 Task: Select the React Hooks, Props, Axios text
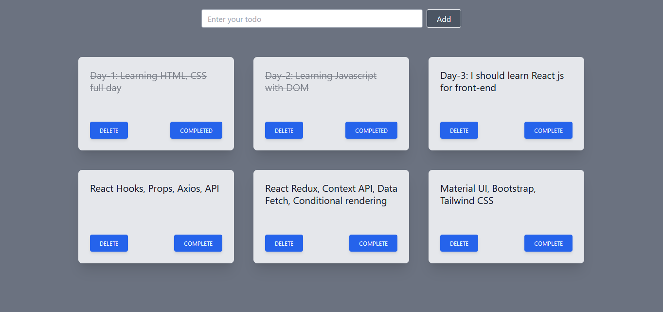(155, 189)
